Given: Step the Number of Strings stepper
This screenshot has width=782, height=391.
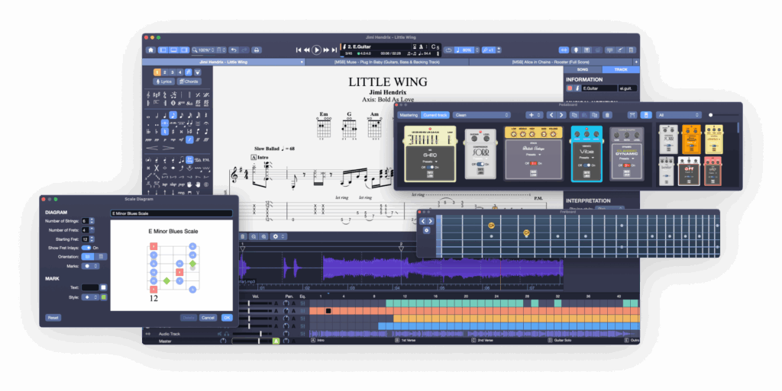Looking at the screenshot, I should [92, 221].
